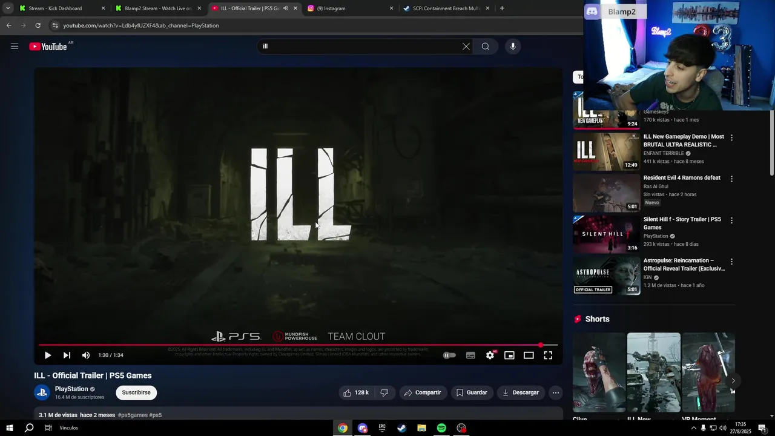The height and width of the screenshot is (436, 775).
Task: Open Windows taskbar search
Action: [x=28, y=428]
